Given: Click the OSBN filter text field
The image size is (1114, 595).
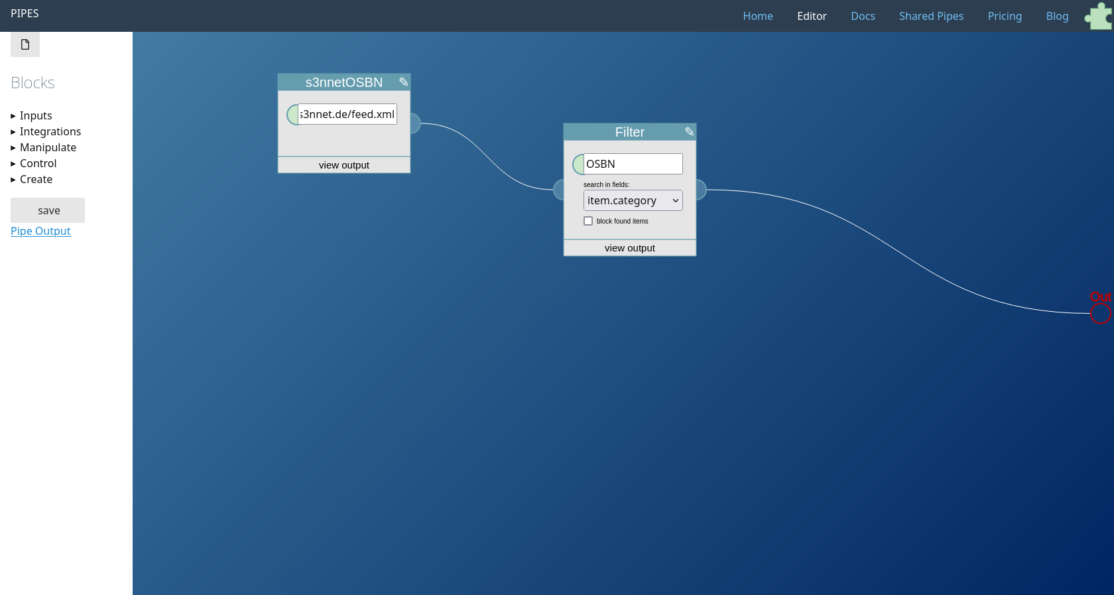Looking at the screenshot, I should click(x=633, y=164).
